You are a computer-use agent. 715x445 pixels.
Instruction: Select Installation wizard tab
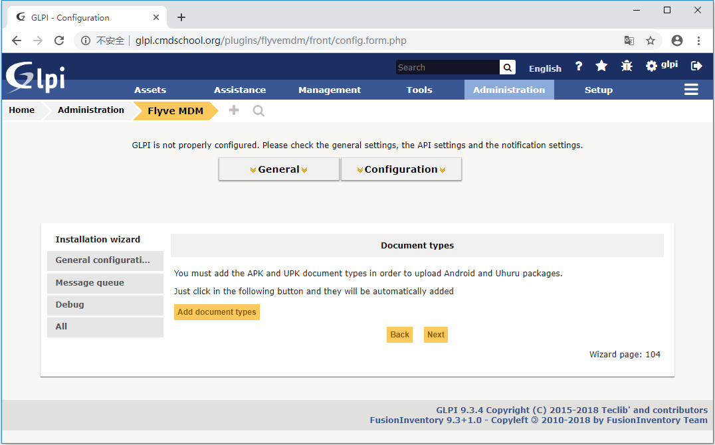tap(105, 239)
